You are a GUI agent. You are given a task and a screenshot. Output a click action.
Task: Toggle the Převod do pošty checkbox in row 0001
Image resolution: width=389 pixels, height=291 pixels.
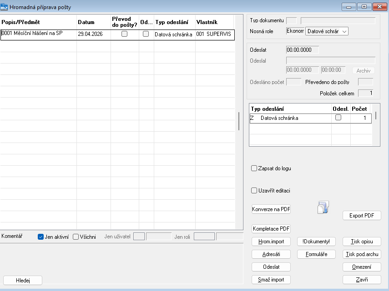(x=124, y=34)
